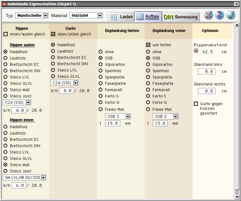Choose Steico Joist under Rippen außen
241x201 pixels.
[x=5, y=96]
